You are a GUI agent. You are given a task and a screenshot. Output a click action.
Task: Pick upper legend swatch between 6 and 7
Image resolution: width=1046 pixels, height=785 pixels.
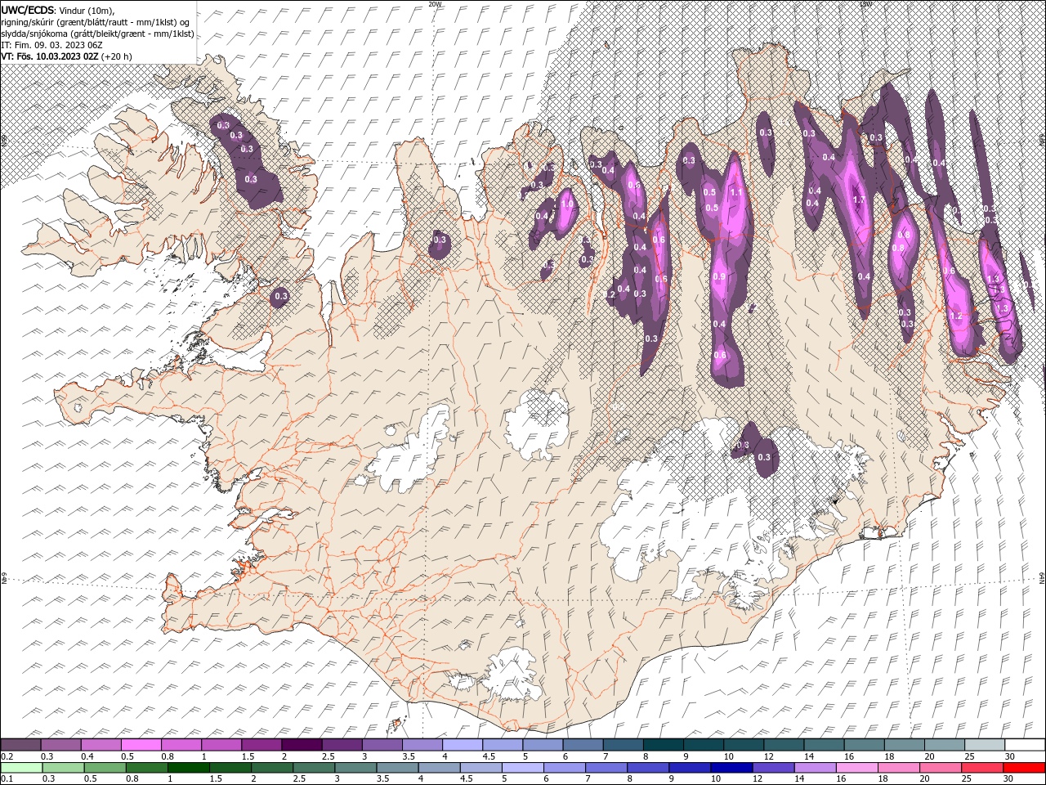(x=583, y=745)
